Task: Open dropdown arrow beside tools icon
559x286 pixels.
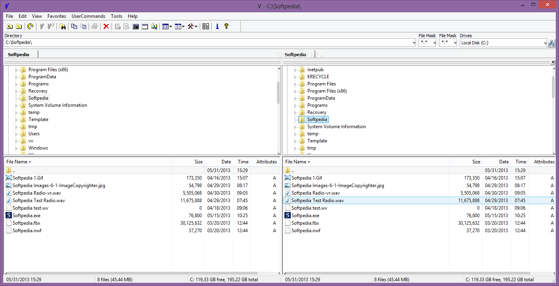Action: pyautogui.click(x=196, y=27)
